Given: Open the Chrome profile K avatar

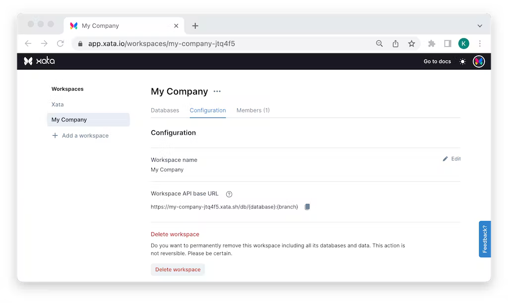Looking at the screenshot, I should pyautogui.click(x=464, y=44).
